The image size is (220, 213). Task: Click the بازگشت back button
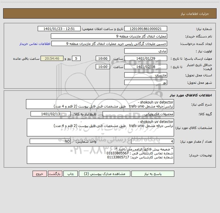tap(55, 174)
